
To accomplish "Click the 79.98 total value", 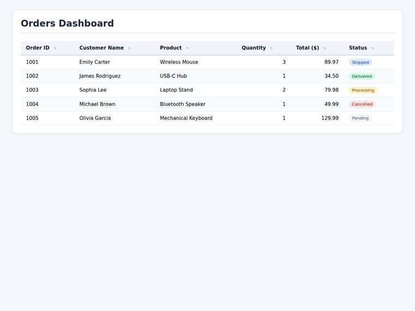I will coord(331,90).
